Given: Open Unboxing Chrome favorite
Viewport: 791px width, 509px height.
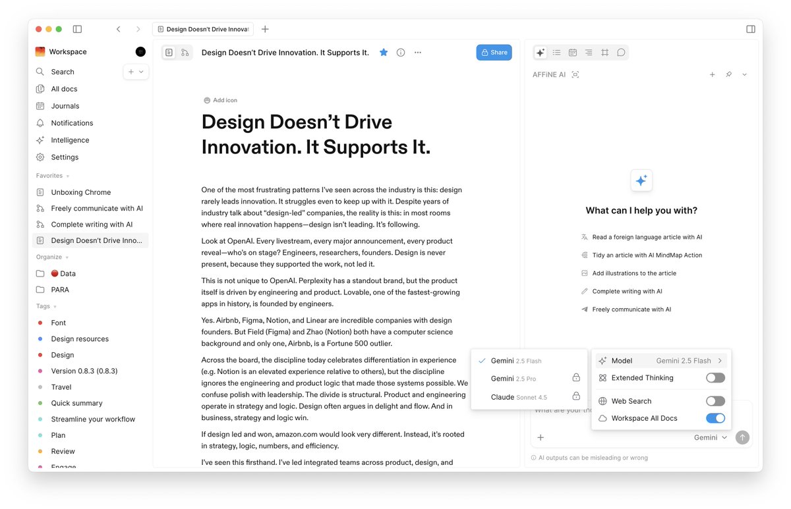Looking at the screenshot, I should [91, 192].
